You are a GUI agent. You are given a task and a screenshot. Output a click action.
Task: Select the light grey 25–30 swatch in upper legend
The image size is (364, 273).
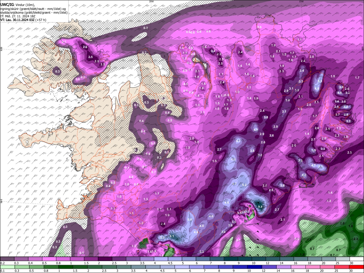click(343, 259)
